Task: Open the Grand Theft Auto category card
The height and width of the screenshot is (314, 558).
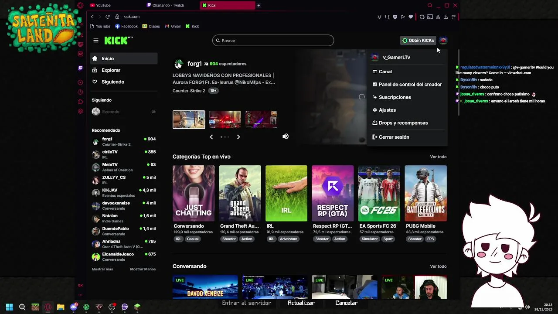Action: point(240,193)
